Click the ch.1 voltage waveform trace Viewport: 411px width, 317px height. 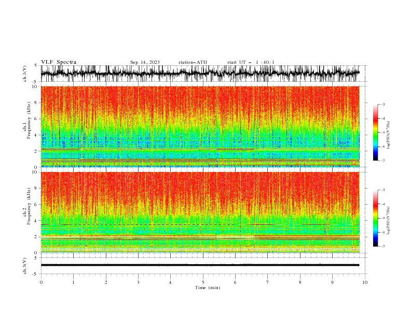coord(200,73)
